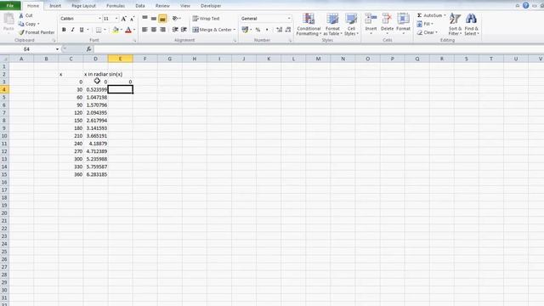Center text horizontally in cell
The height and width of the screenshot is (306, 544).
tap(154, 30)
